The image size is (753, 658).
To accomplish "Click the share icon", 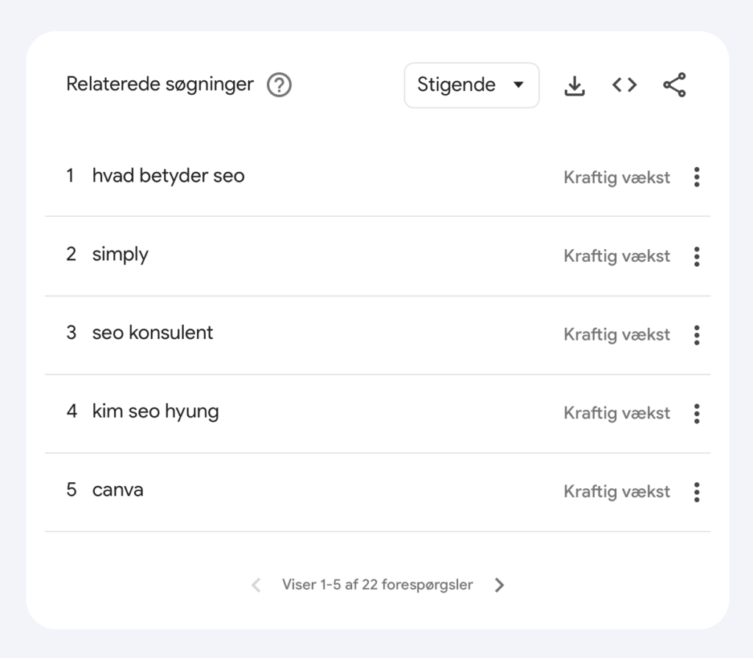I will pyautogui.click(x=674, y=85).
